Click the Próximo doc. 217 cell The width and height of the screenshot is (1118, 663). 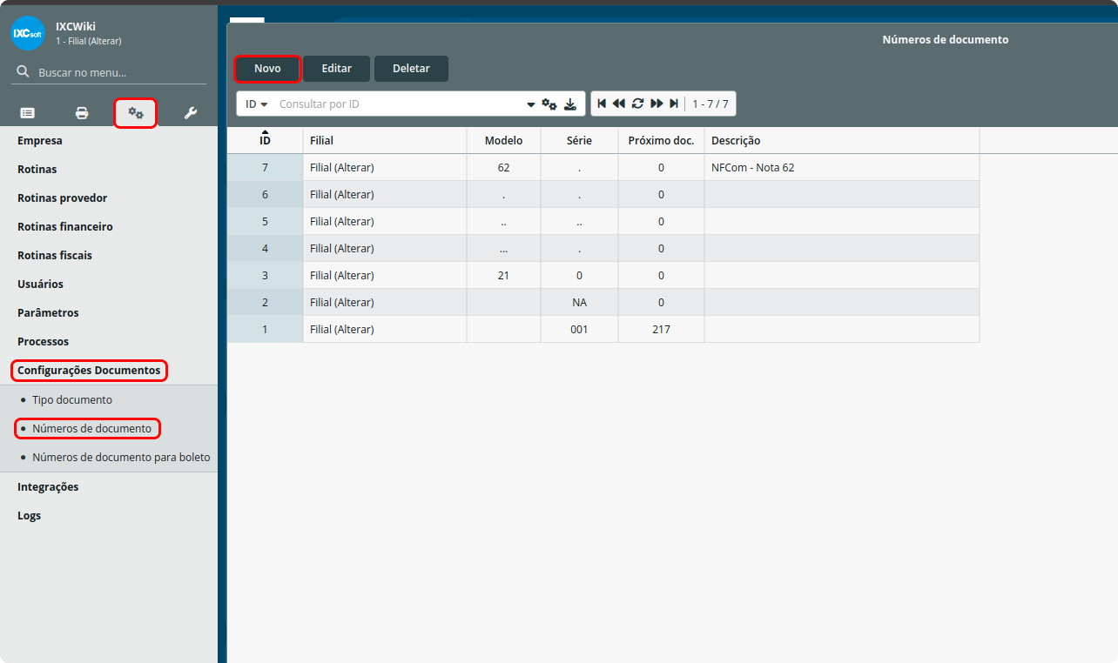pyautogui.click(x=661, y=329)
